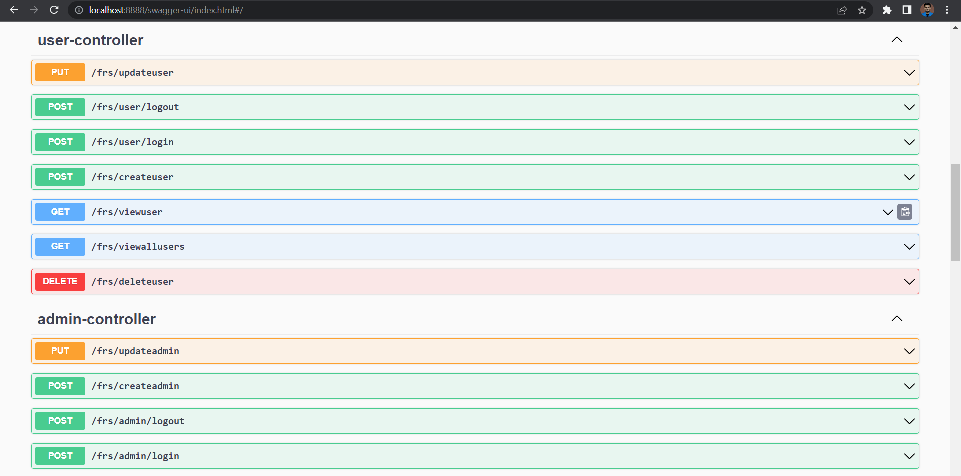Click the POST badge for user/logout
Viewport: 961px width, 476px height.
[60, 107]
